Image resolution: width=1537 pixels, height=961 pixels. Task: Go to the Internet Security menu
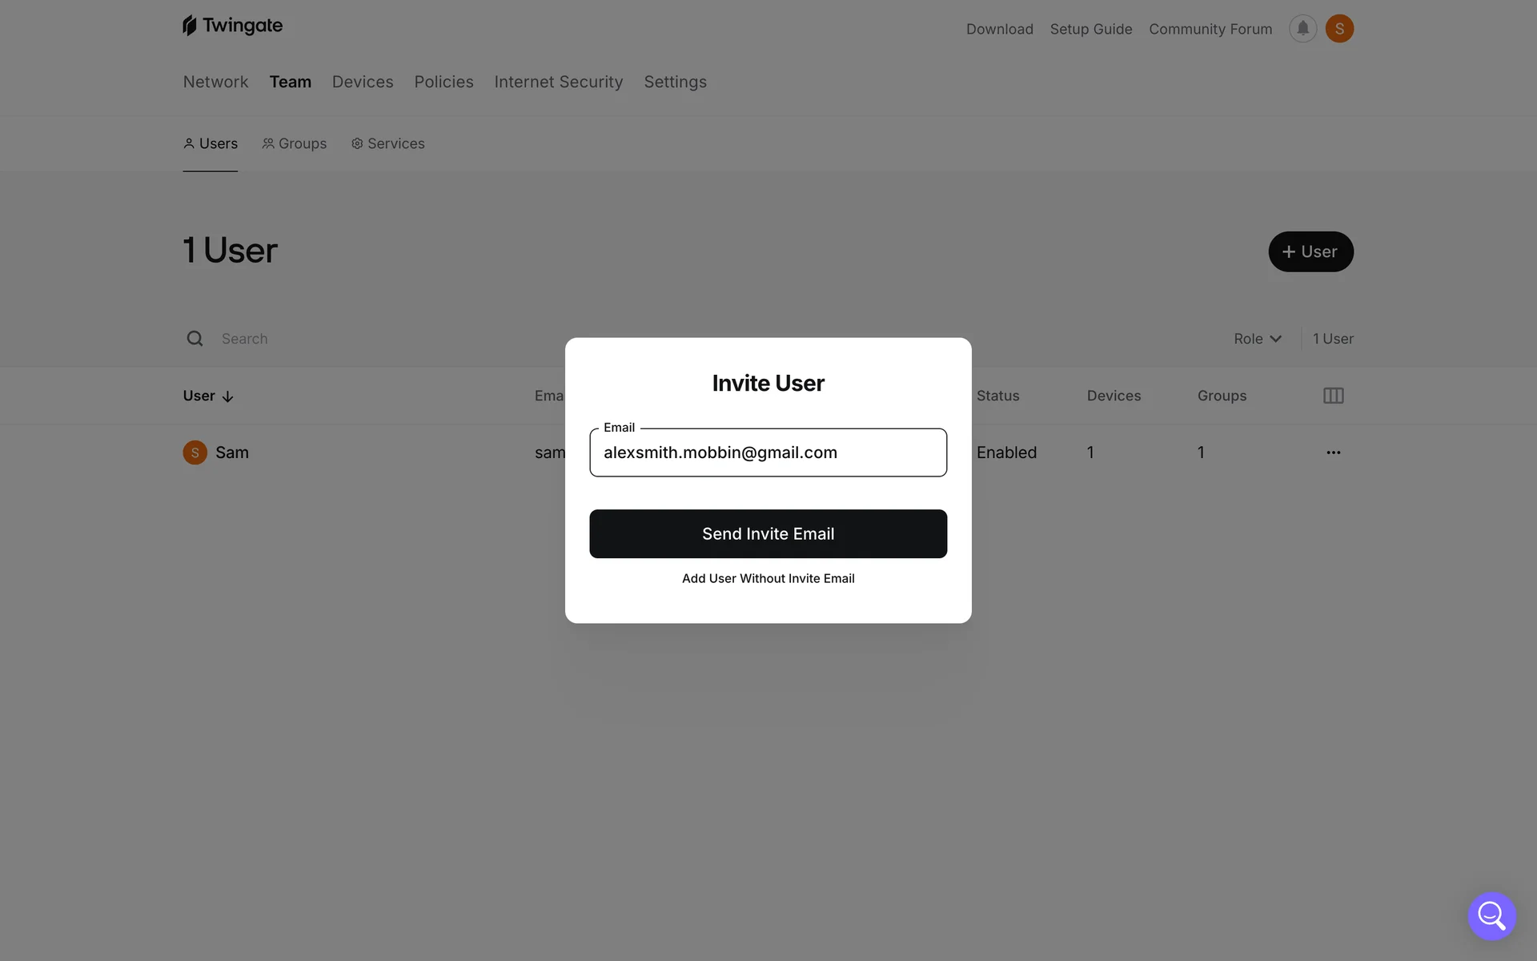pos(558,82)
